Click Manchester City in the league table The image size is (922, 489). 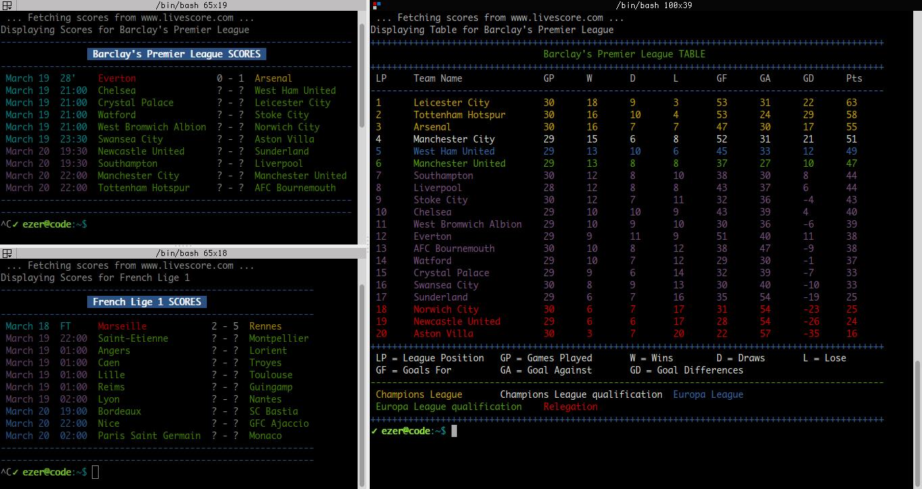(x=454, y=139)
